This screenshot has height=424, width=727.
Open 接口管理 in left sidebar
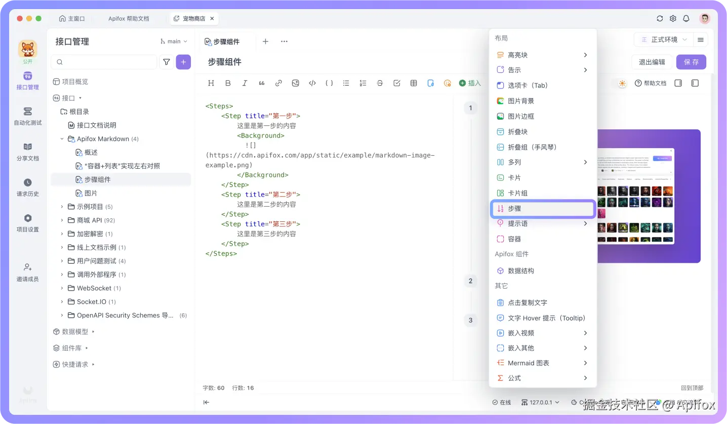[27, 81]
